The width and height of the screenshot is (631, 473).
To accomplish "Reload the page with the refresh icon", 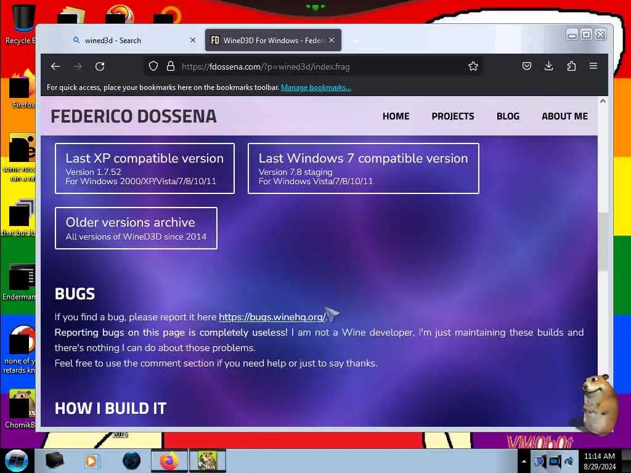I will [100, 67].
